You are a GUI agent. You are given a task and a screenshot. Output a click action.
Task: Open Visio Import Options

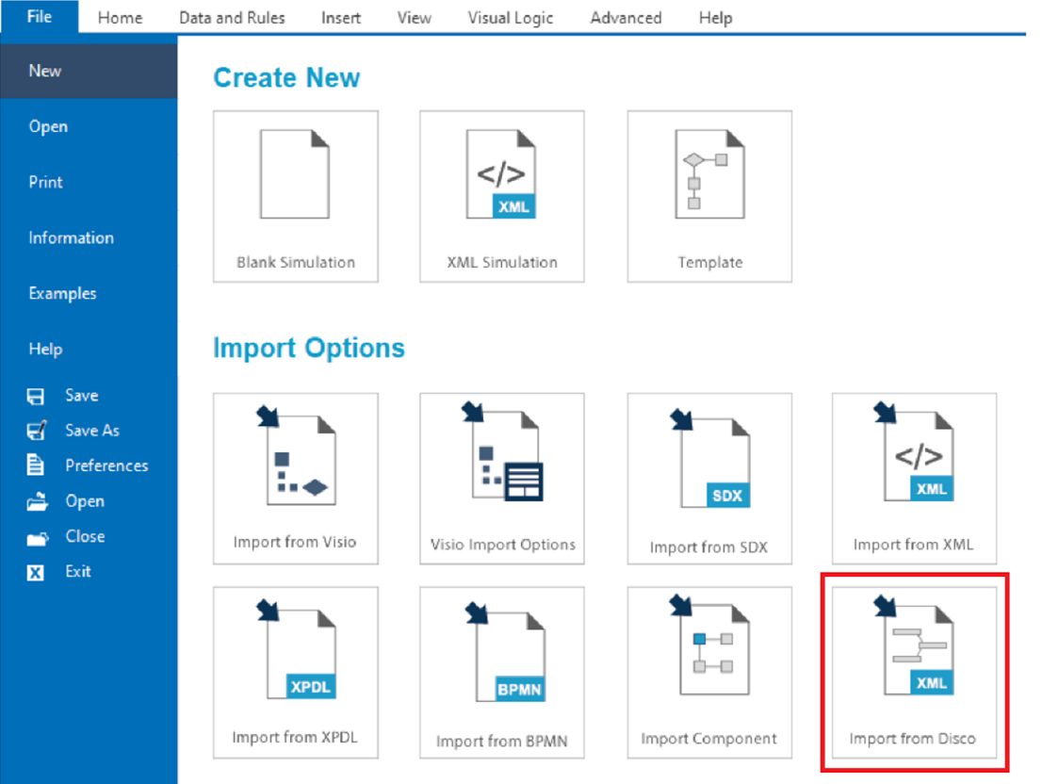(x=501, y=479)
